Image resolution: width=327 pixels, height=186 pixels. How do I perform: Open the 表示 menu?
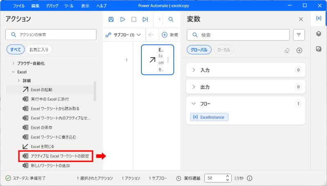[x=85, y=6]
